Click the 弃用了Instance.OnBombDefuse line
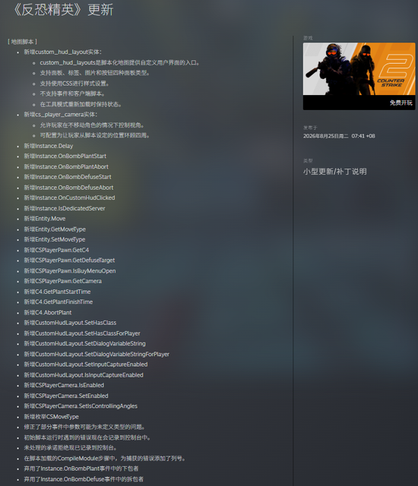Image resolution: width=418 pixels, height=486 pixels. click(x=84, y=479)
